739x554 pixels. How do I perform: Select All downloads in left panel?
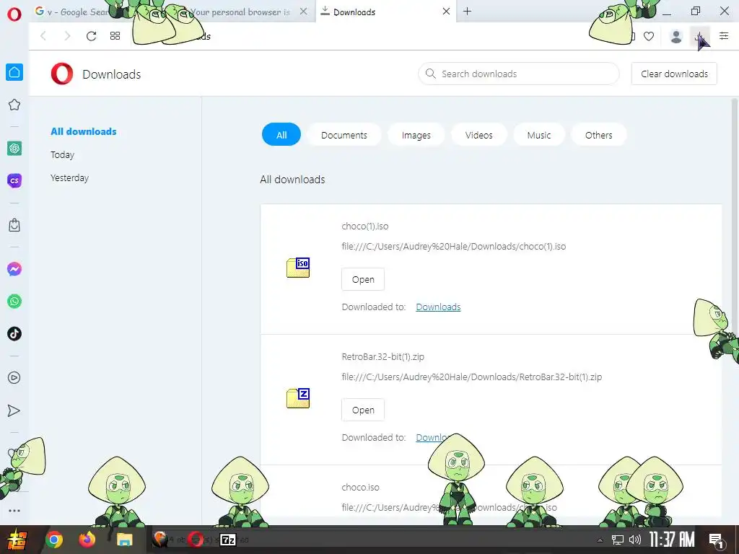click(x=84, y=131)
